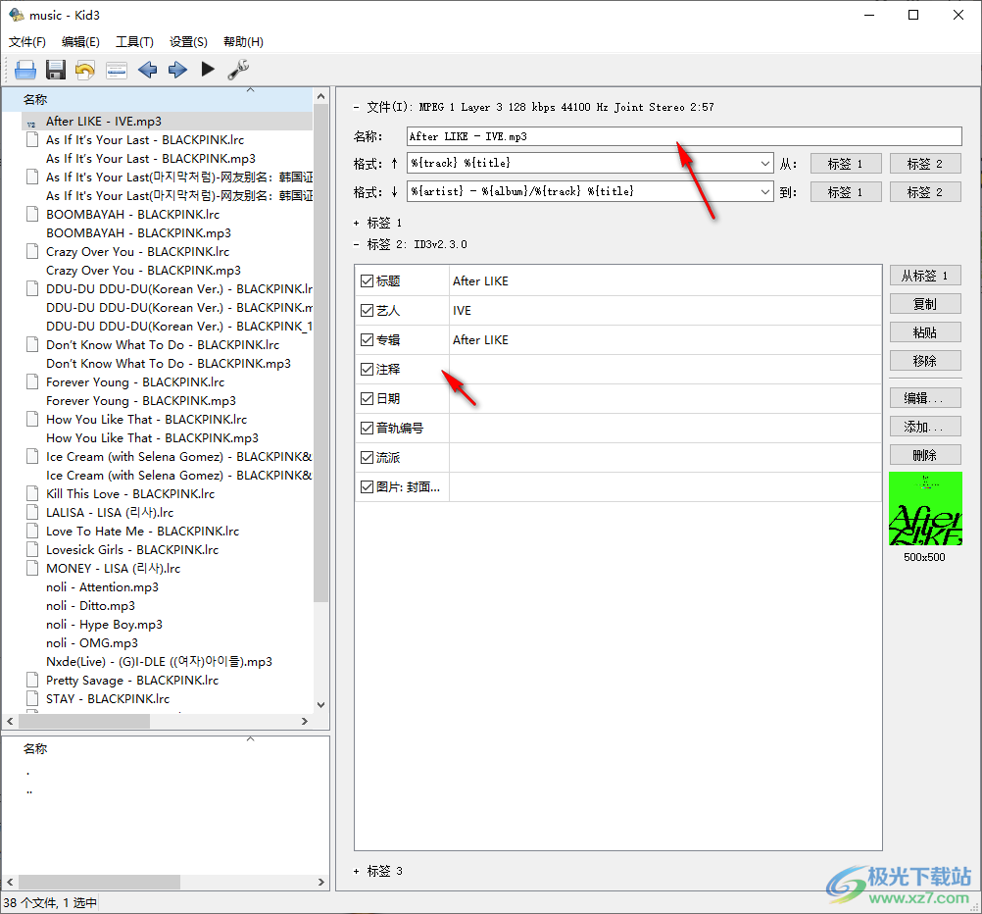Click the open folder toolbar icon
Viewport: 982px width, 914px height.
click(25, 70)
